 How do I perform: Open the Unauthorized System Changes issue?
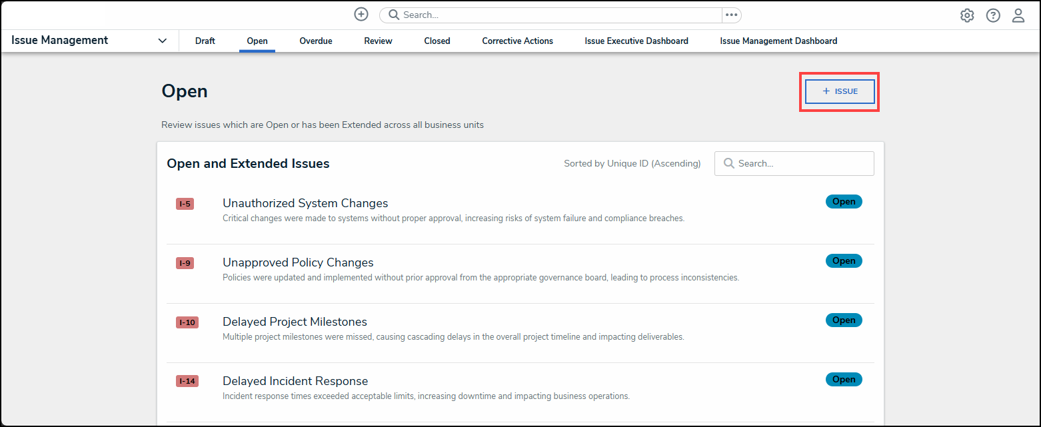tap(305, 203)
